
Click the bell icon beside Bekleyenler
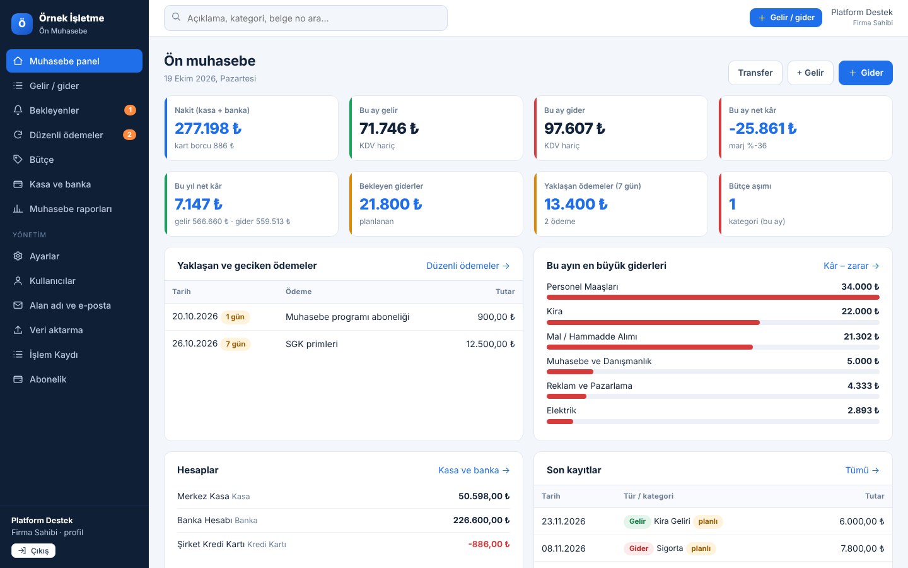pos(18,110)
